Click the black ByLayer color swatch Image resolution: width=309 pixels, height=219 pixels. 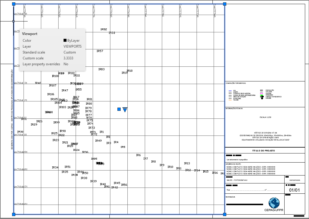click(x=65, y=41)
